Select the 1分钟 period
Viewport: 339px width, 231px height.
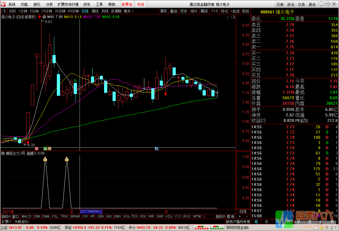[x=23, y=11]
